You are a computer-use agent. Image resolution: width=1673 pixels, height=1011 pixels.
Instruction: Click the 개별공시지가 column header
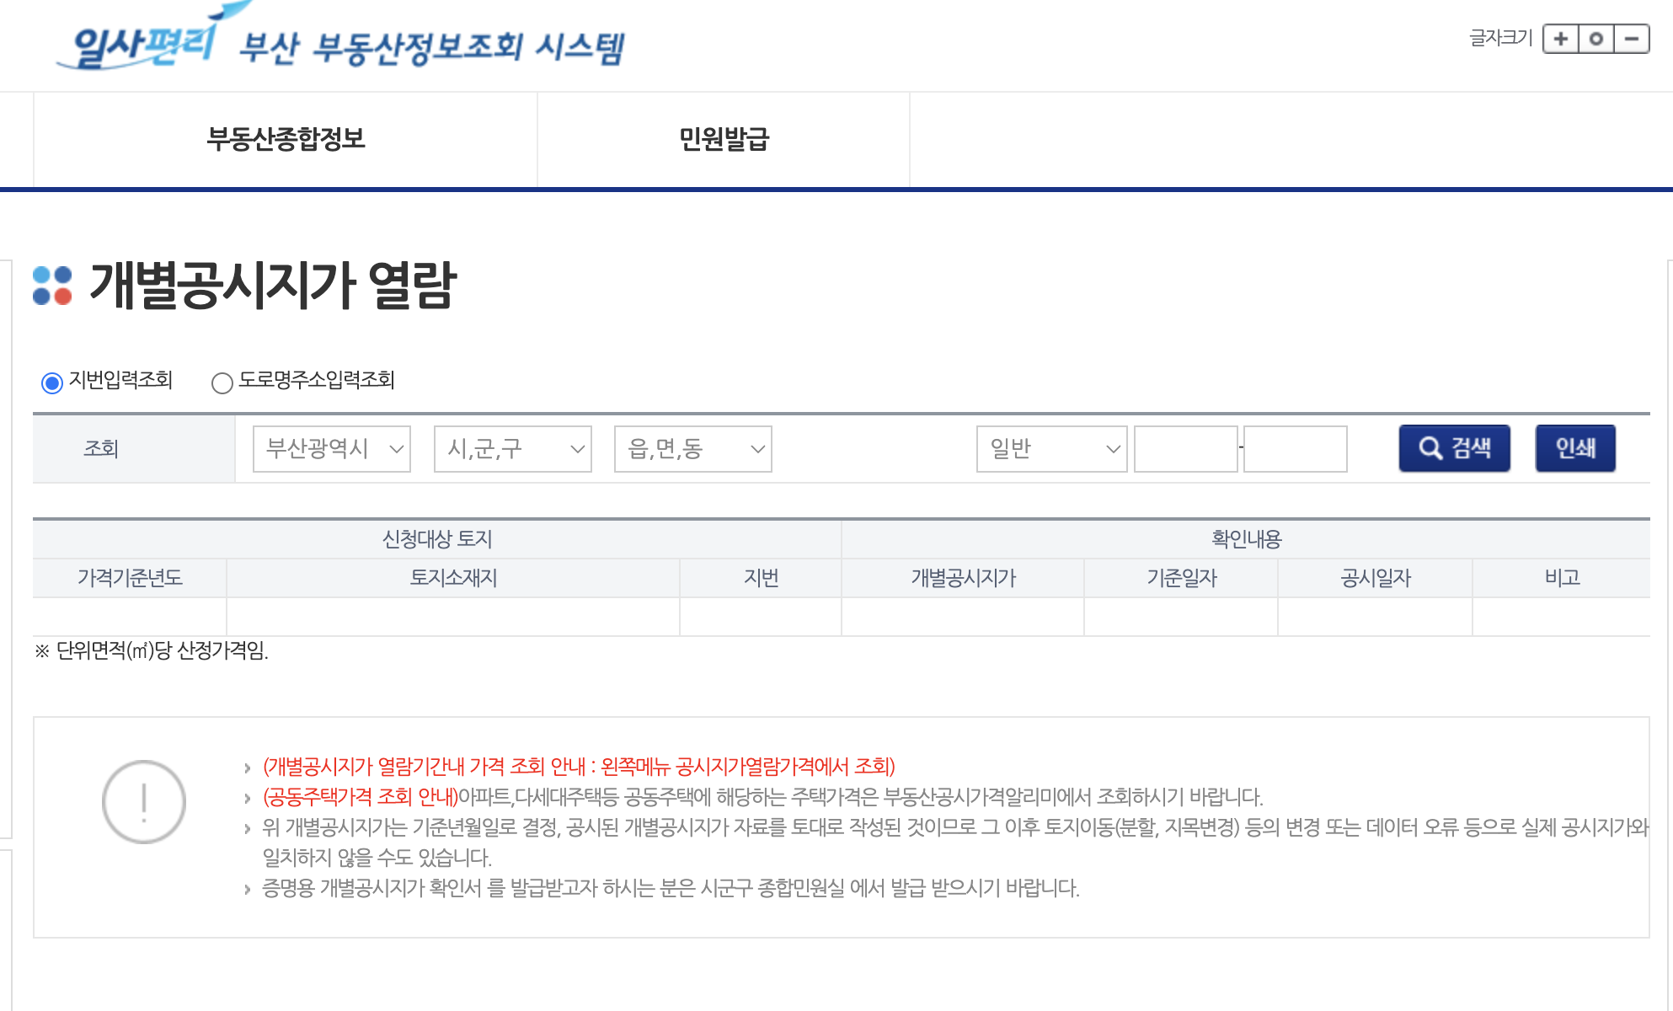pos(963,578)
